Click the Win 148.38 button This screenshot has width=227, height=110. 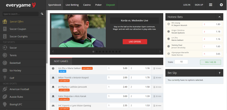pyautogui.click(x=210, y=62)
